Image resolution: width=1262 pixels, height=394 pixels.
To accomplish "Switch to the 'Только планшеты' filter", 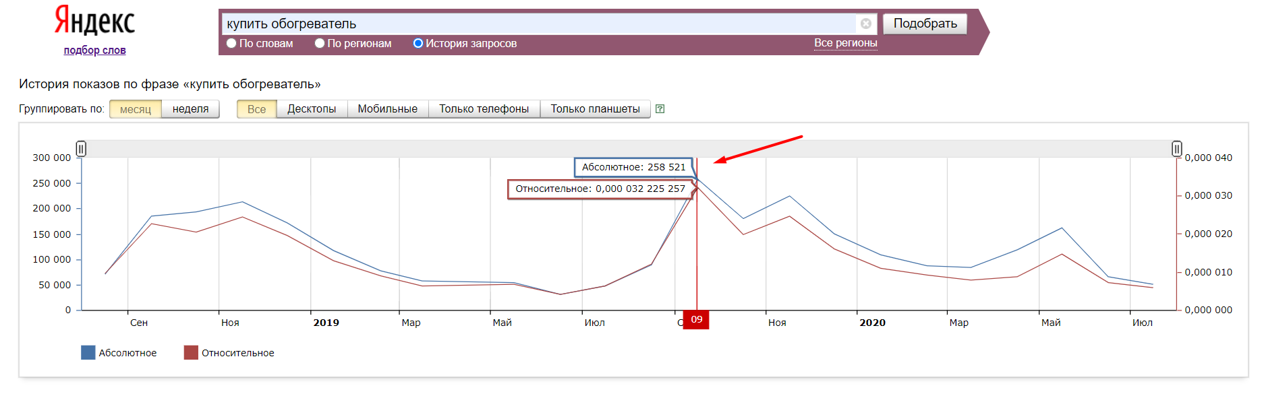I will click(595, 109).
